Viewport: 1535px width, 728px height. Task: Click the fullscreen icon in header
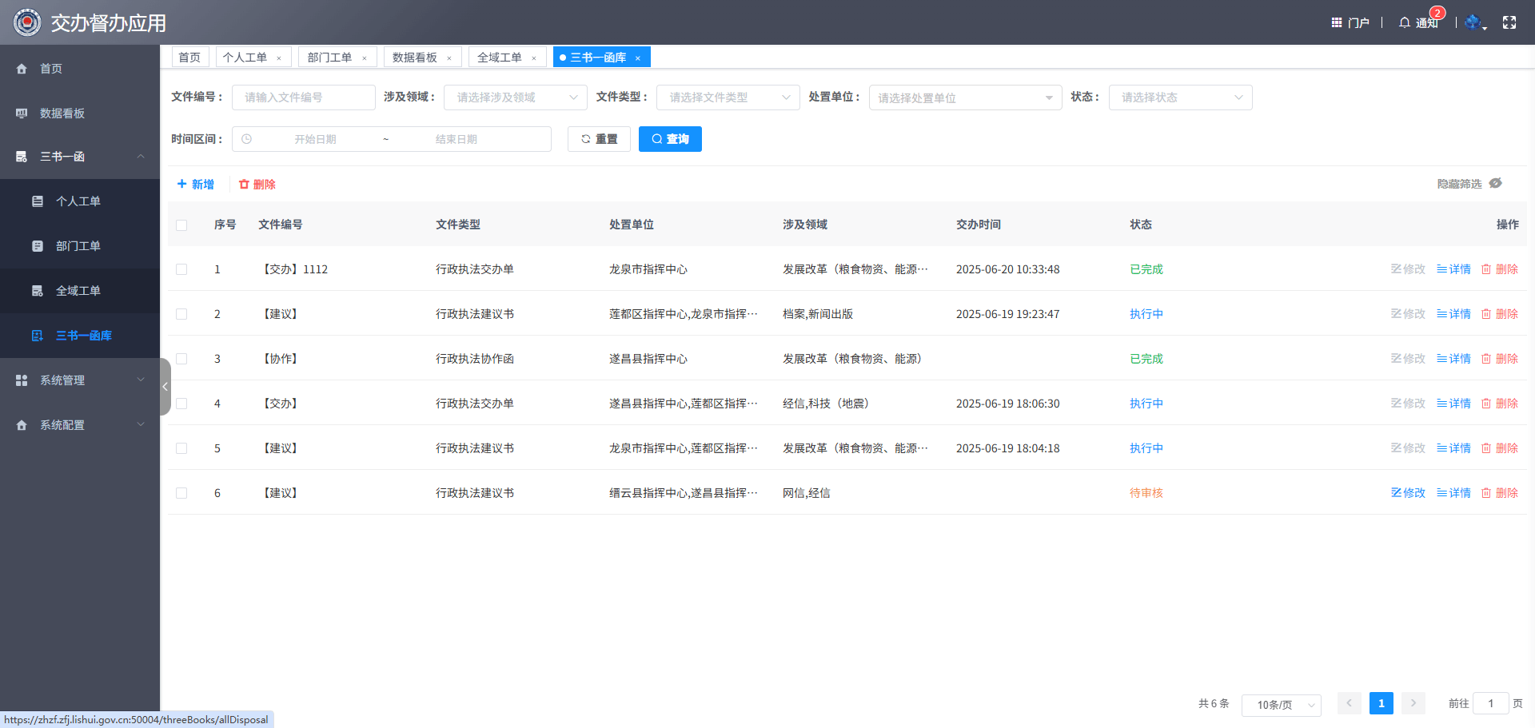[x=1509, y=22]
